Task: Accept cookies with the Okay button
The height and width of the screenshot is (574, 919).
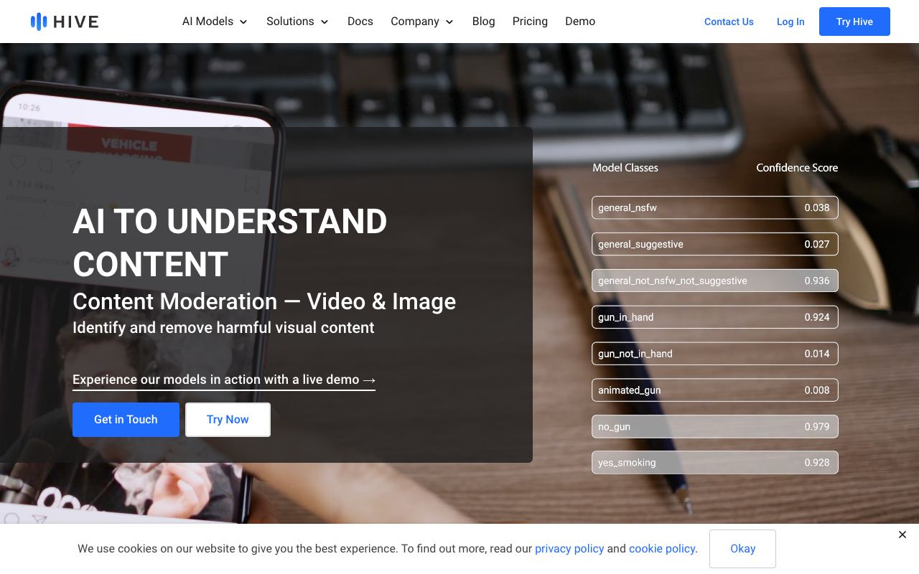Action: click(742, 549)
